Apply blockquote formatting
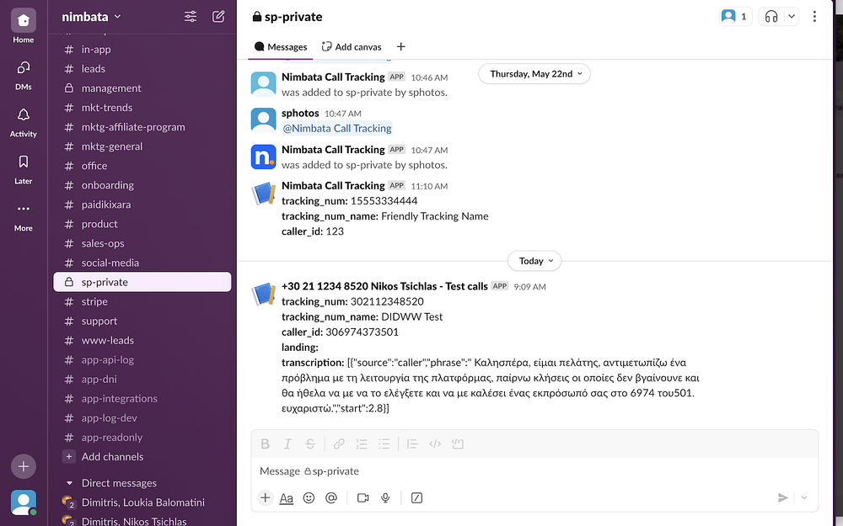The width and height of the screenshot is (843, 526). 412,444
